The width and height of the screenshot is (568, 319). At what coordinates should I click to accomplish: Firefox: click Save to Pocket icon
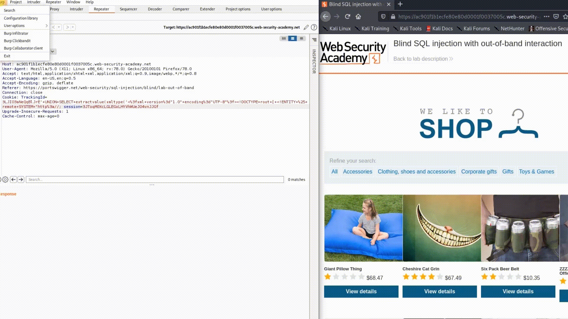click(556, 17)
